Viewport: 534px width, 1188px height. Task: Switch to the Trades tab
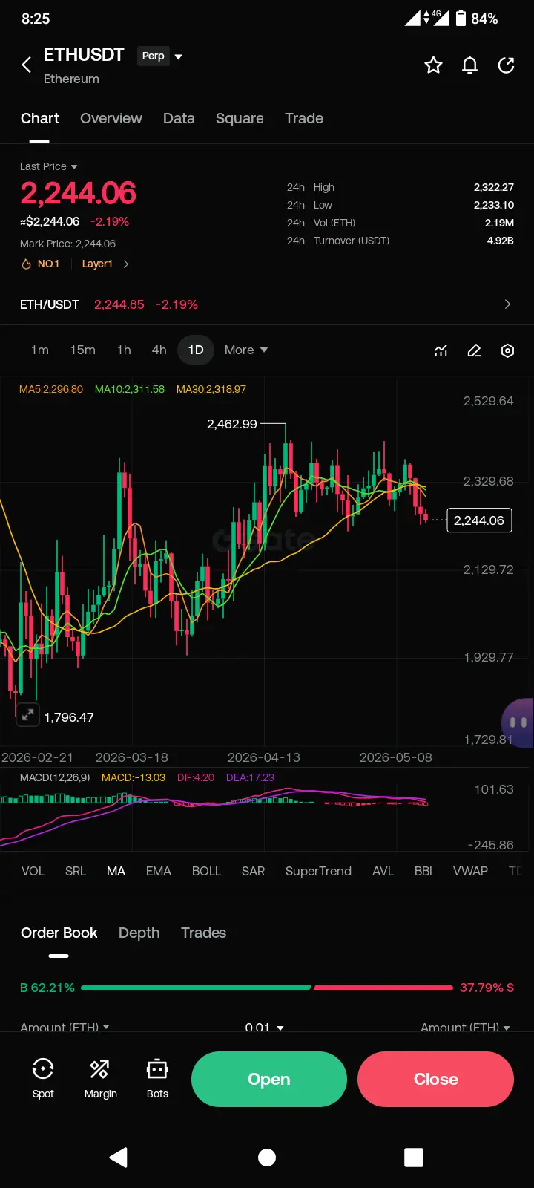tap(203, 933)
